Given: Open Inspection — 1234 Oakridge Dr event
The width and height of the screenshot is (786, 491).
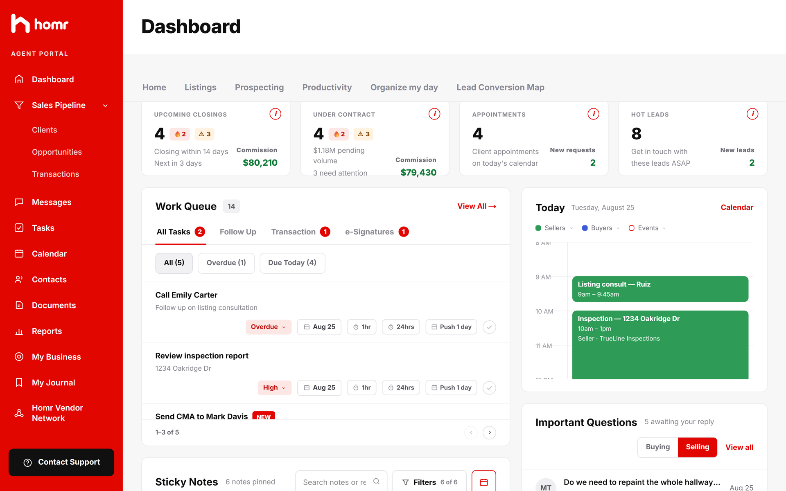Looking at the screenshot, I should point(660,345).
